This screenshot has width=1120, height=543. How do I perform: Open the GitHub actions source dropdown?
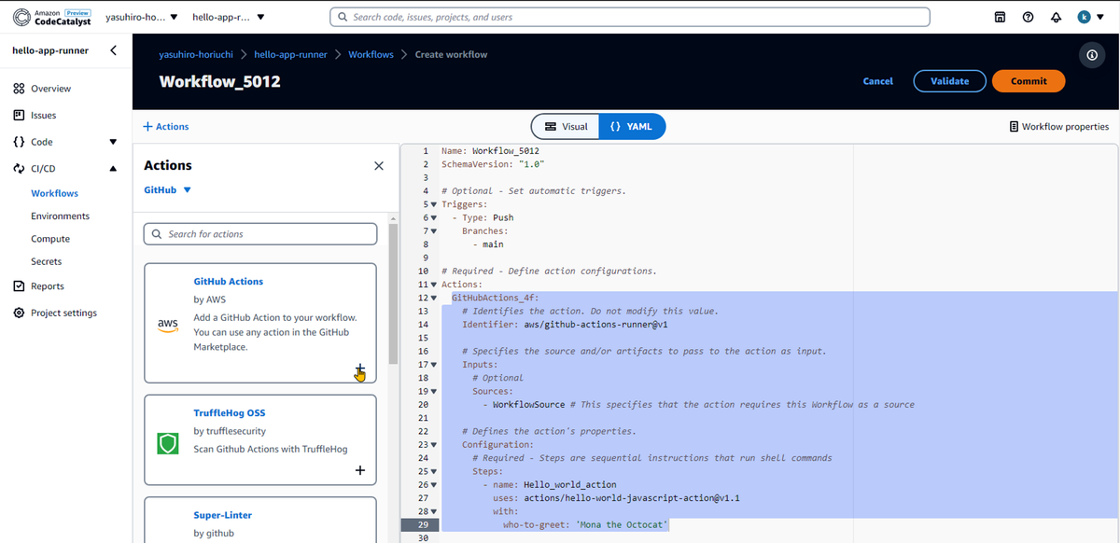168,189
